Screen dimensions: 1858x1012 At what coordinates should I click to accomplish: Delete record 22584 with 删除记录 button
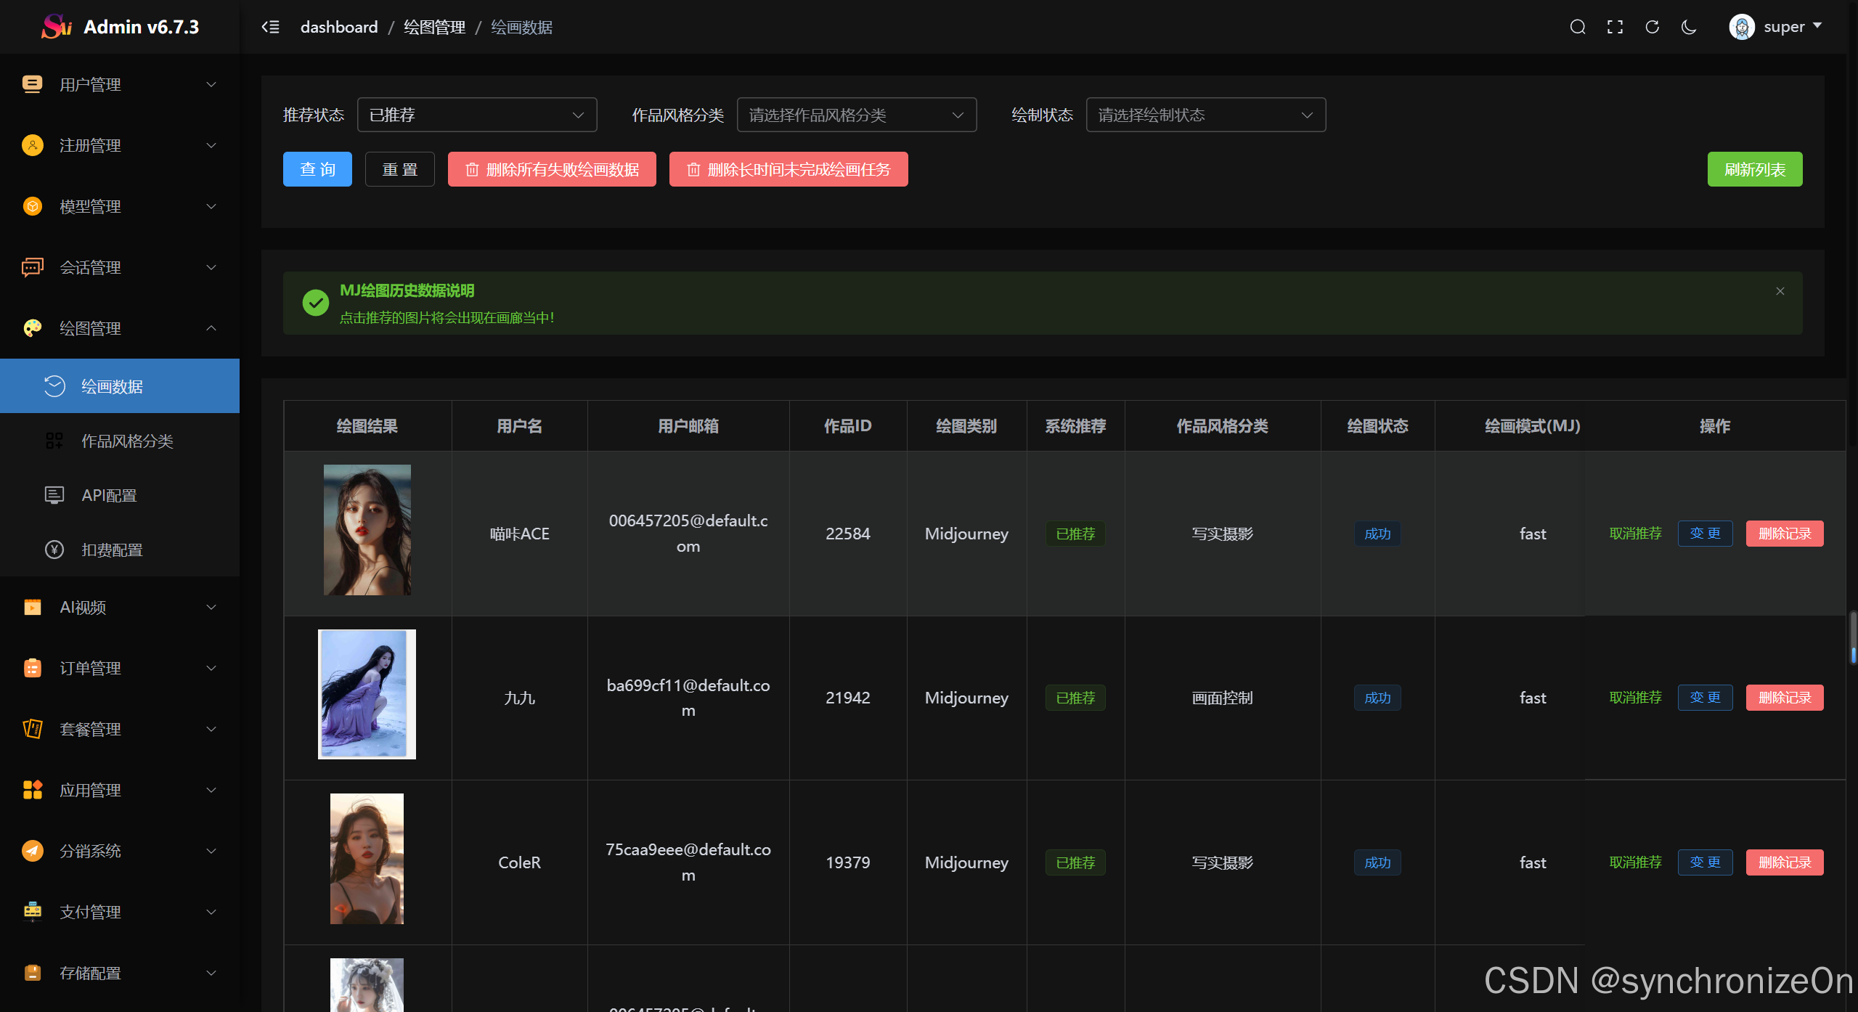[x=1784, y=534]
